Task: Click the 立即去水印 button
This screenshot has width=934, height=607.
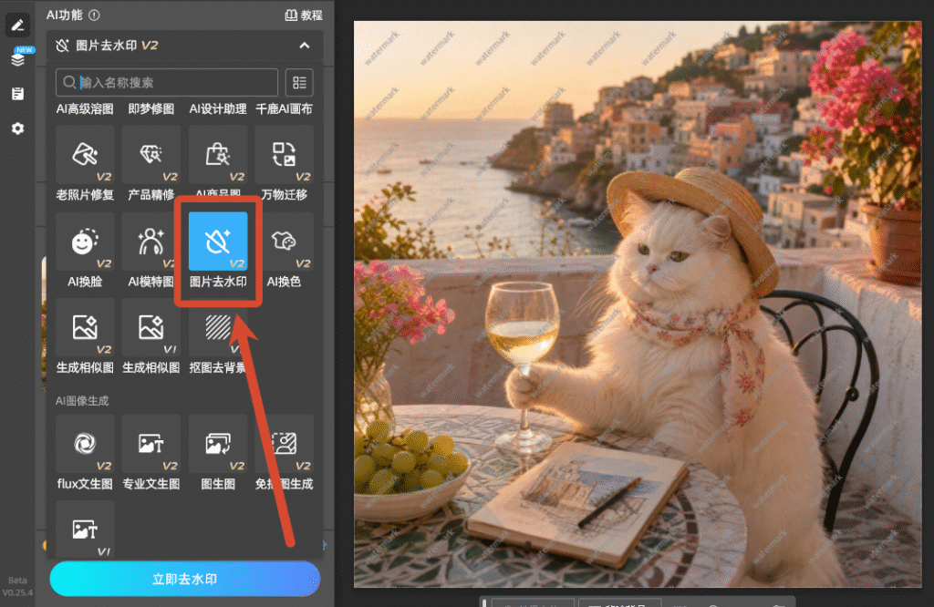Action: tap(184, 579)
